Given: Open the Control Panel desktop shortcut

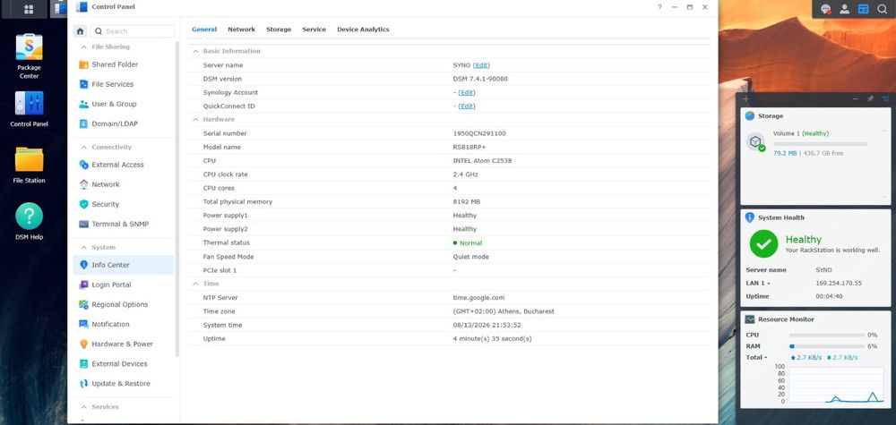Looking at the screenshot, I should tap(30, 109).
